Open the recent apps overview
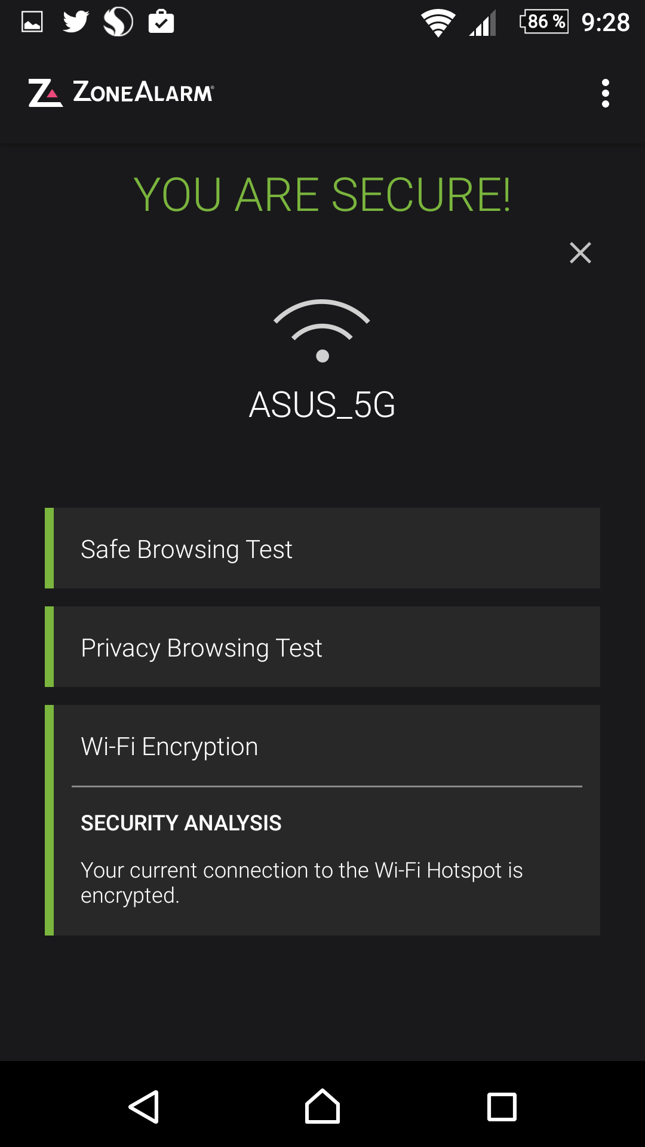 (x=502, y=1107)
